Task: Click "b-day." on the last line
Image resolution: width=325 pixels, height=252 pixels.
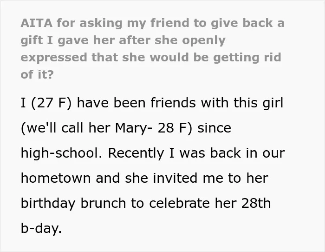Action: (41, 228)
